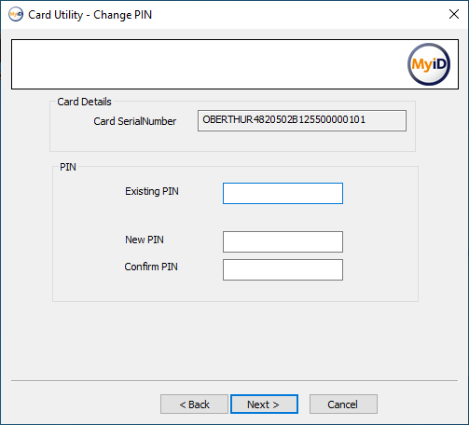Click into the New PIN field
The width and height of the screenshot is (469, 425).
pyautogui.click(x=283, y=241)
